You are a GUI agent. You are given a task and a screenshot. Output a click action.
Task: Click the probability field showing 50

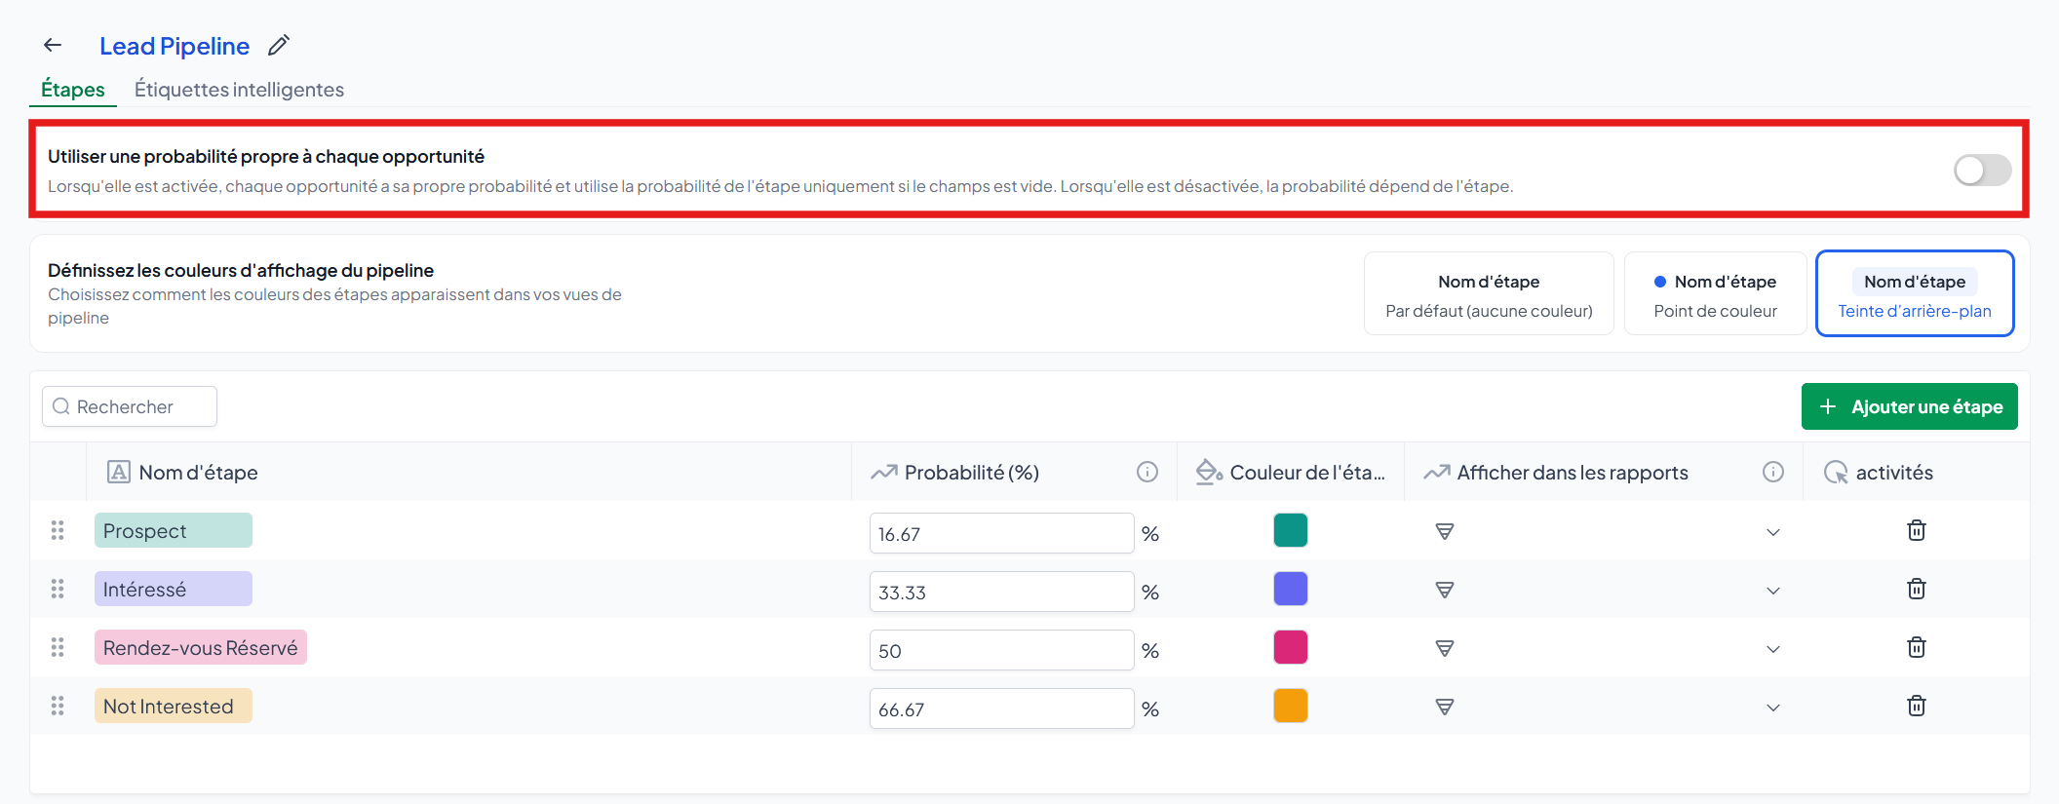pos(1002,650)
